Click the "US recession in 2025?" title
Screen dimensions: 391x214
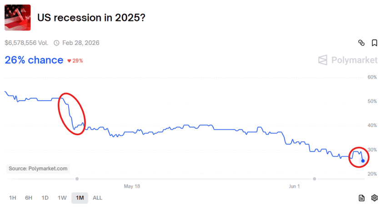click(x=91, y=18)
